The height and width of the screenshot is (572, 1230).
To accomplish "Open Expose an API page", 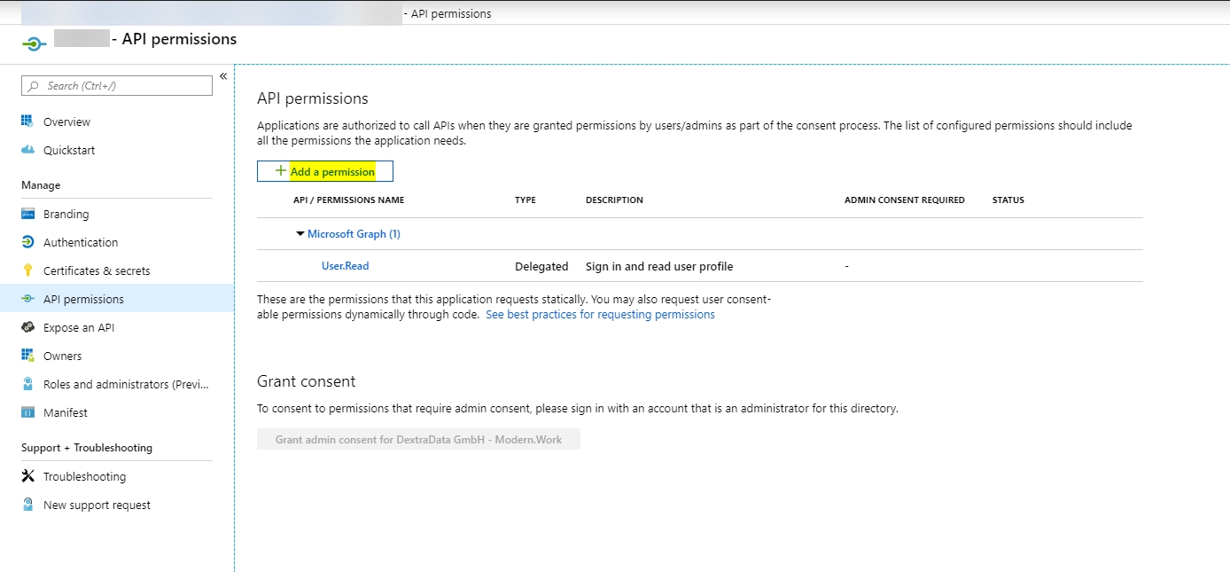I will coord(79,327).
